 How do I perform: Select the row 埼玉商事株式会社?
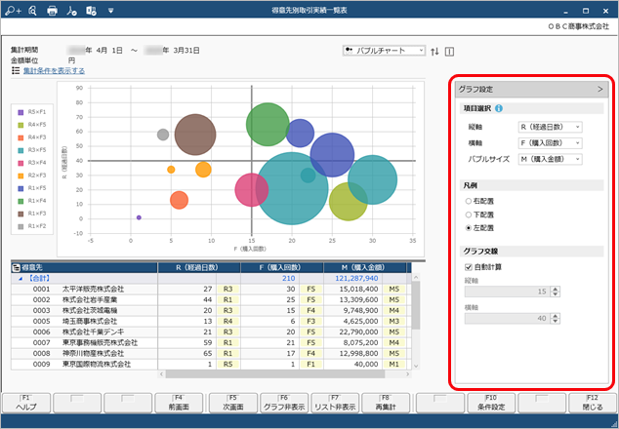pyautogui.click(x=211, y=322)
